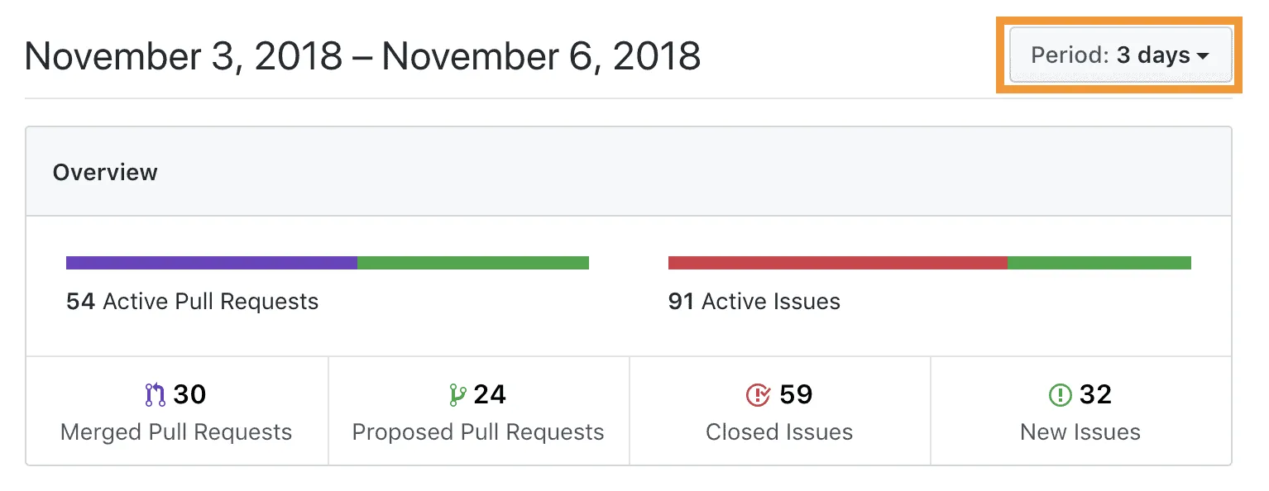
Task: Open the Period: 3 days dropdown
Action: (1120, 56)
